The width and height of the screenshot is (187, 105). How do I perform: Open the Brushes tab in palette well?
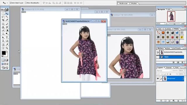[x=134, y=3]
